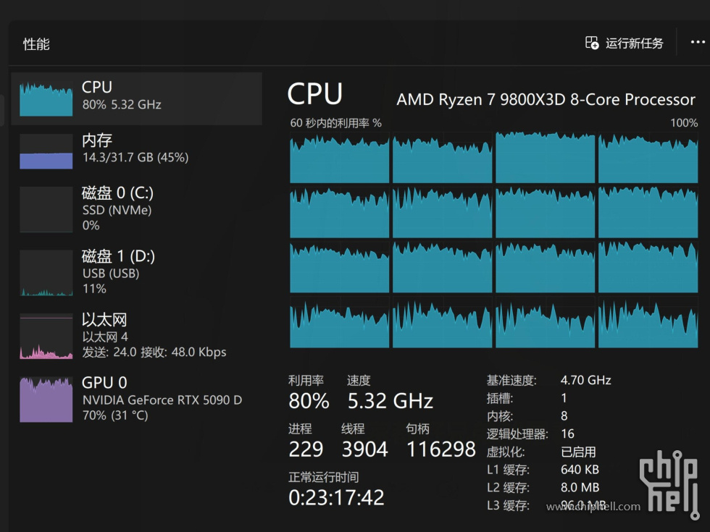Click the 插槽 value 1
The height and width of the screenshot is (532, 710).
564,398
